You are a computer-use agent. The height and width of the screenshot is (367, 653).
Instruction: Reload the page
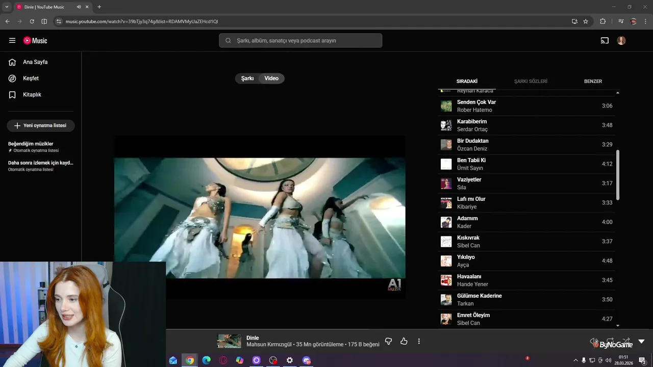[32, 21]
